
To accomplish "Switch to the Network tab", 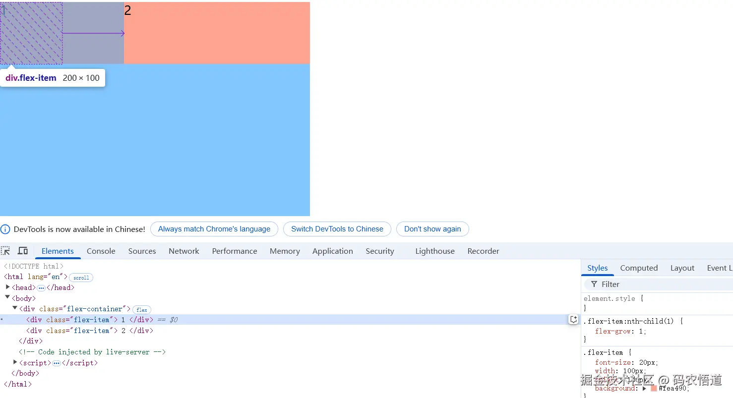I will pos(183,251).
